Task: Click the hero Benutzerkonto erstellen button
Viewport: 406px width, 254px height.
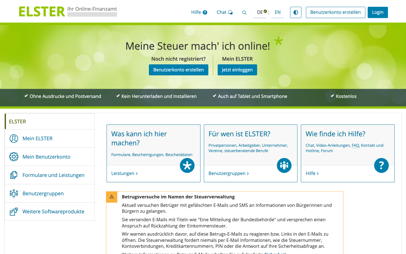Action: [178, 70]
